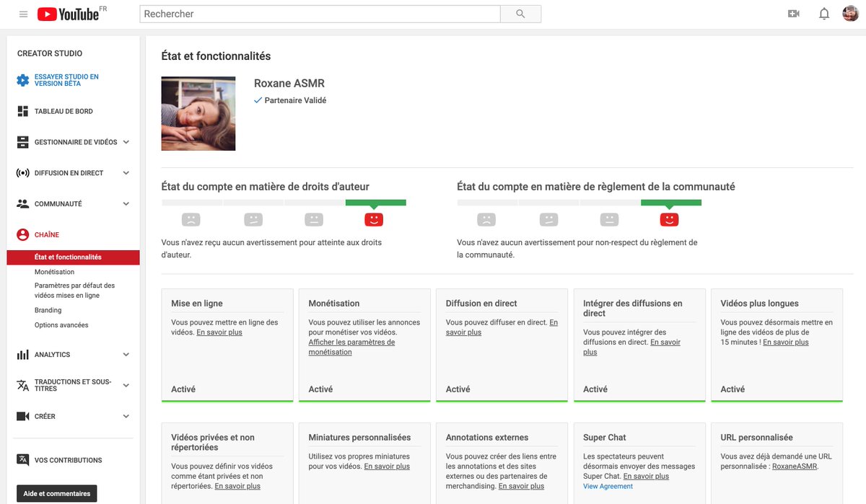Click the Activé status in Vidéos plus longues card
The height and width of the screenshot is (504, 866).
(x=732, y=389)
